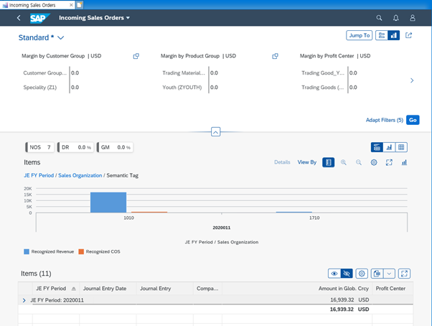Maximize the chart to full screen
The height and width of the screenshot is (326, 432).
coord(389,162)
